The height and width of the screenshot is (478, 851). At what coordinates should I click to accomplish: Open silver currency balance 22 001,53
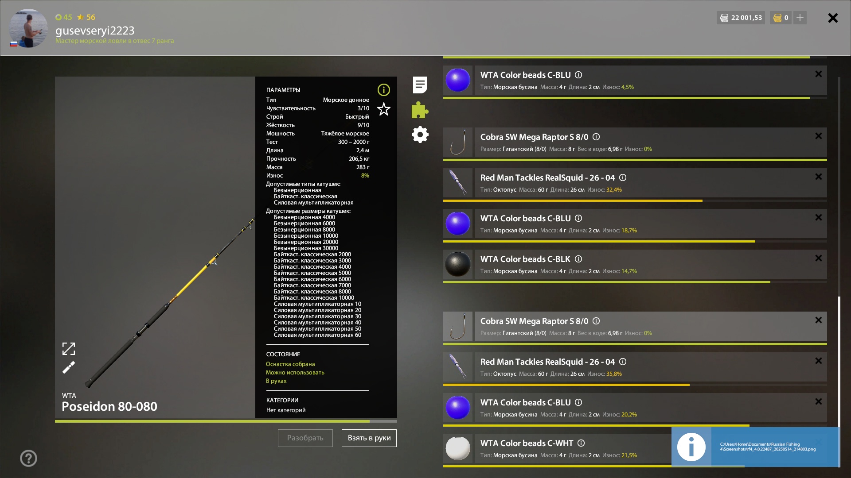(741, 18)
